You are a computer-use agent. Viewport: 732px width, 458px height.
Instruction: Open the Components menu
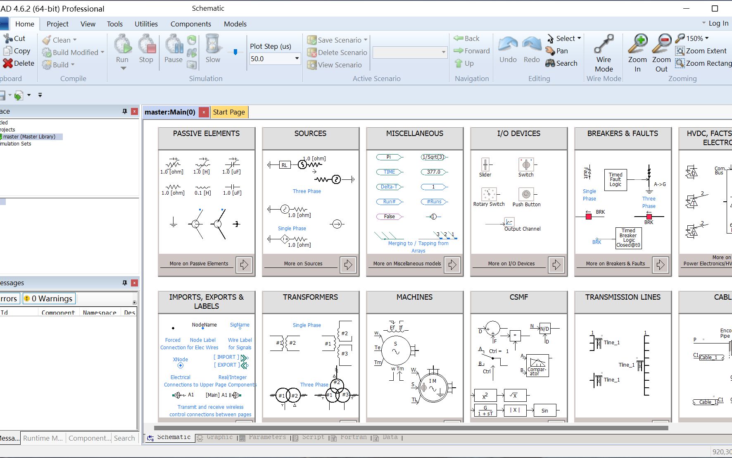click(190, 24)
